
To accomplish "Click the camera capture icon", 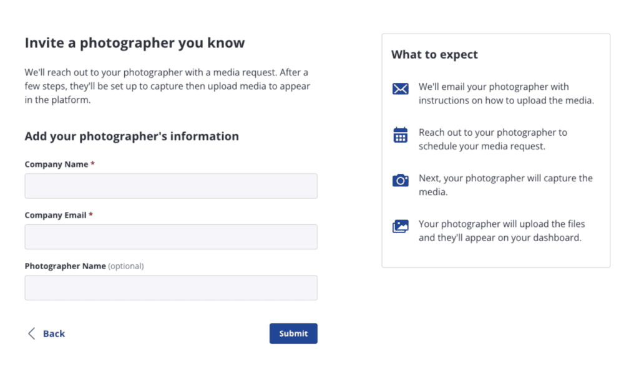I will (400, 180).
